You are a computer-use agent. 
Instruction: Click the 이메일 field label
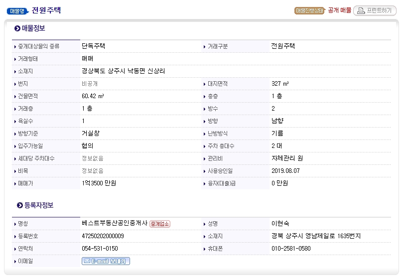(25, 261)
